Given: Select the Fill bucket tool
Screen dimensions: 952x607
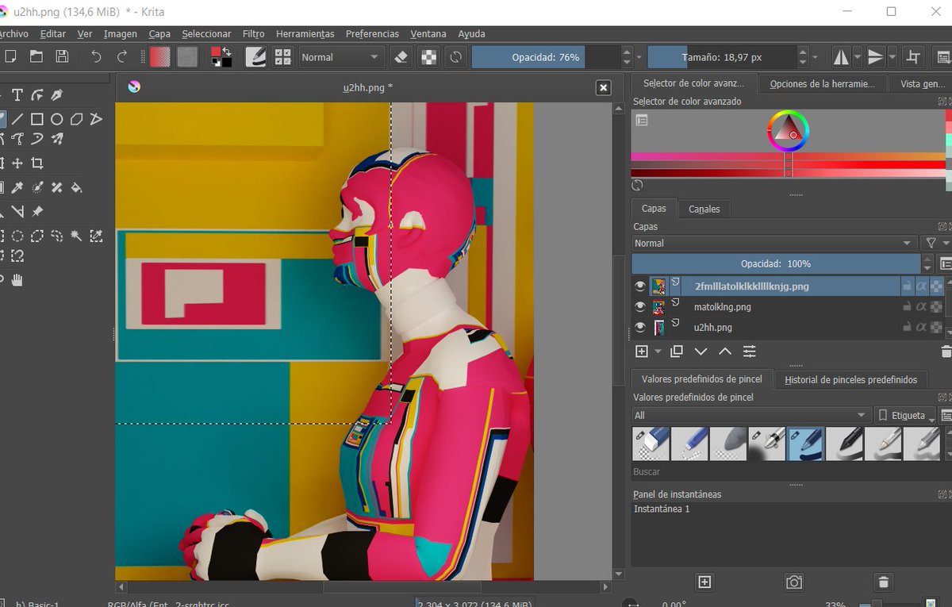Looking at the screenshot, I should pyautogui.click(x=76, y=187).
